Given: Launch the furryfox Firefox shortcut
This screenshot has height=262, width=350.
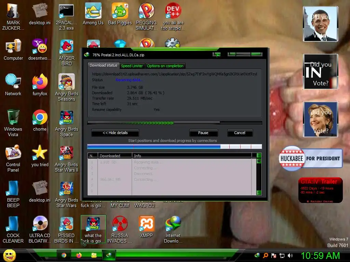Looking at the screenshot, I should click(40, 85).
